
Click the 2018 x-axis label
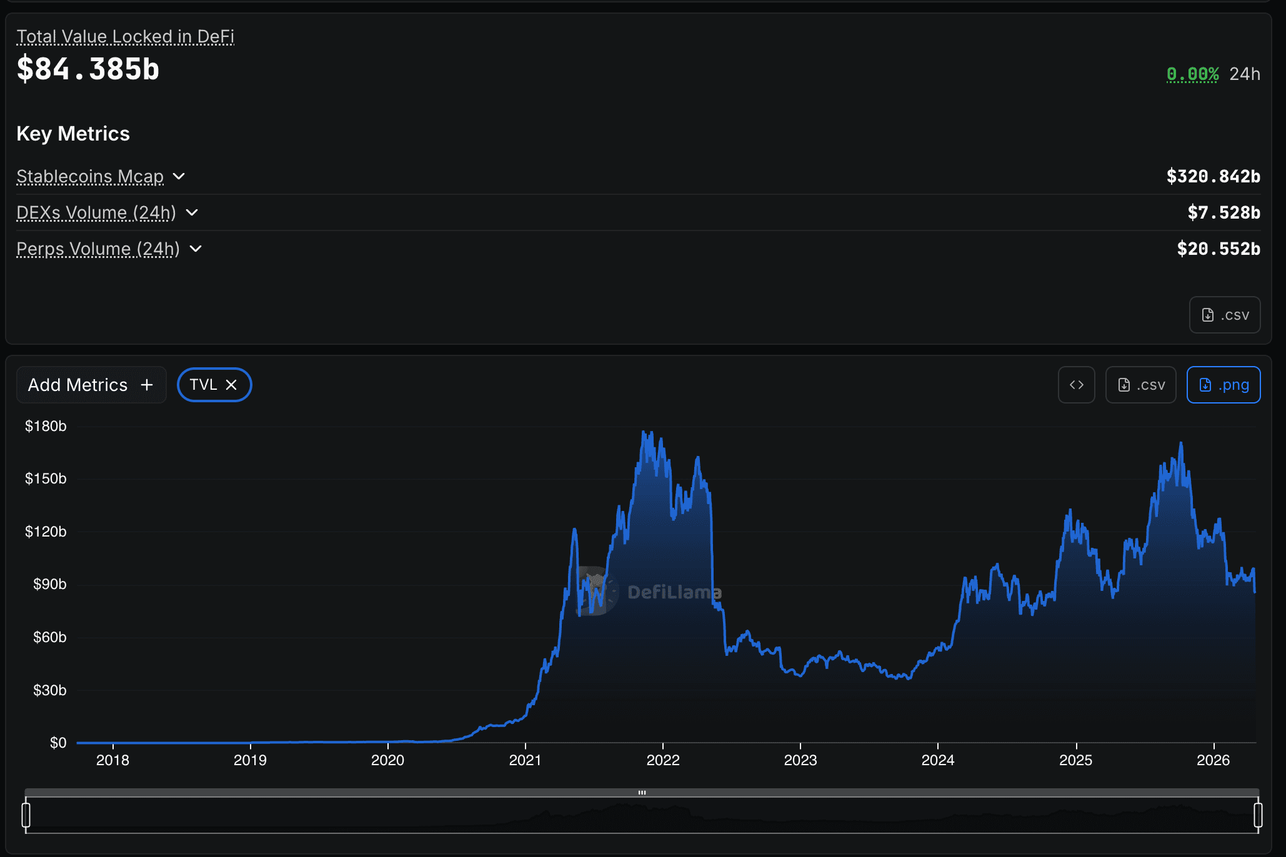(x=112, y=760)
